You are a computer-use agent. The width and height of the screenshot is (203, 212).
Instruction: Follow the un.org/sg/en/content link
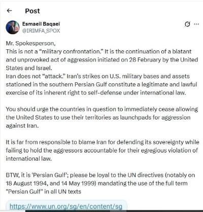coord(66,206)
